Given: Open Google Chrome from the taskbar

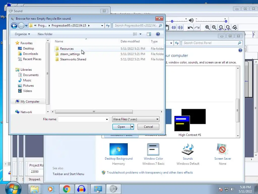Looking at the screenshot, I should coord(67,189).
